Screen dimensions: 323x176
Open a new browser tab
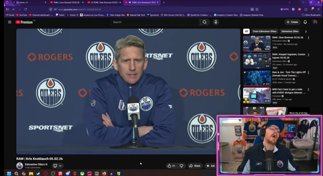tap(164, 2)
